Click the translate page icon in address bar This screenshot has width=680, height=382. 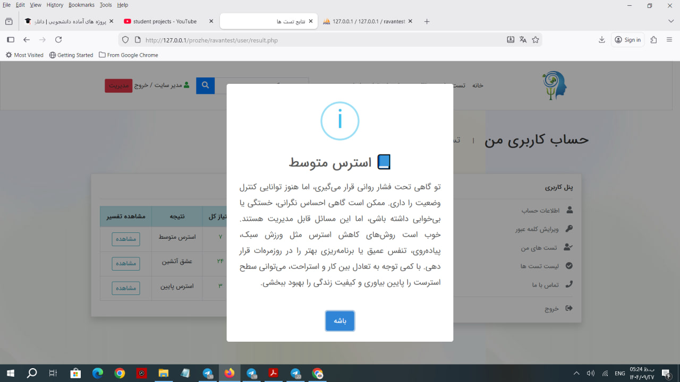pos(523,40)
